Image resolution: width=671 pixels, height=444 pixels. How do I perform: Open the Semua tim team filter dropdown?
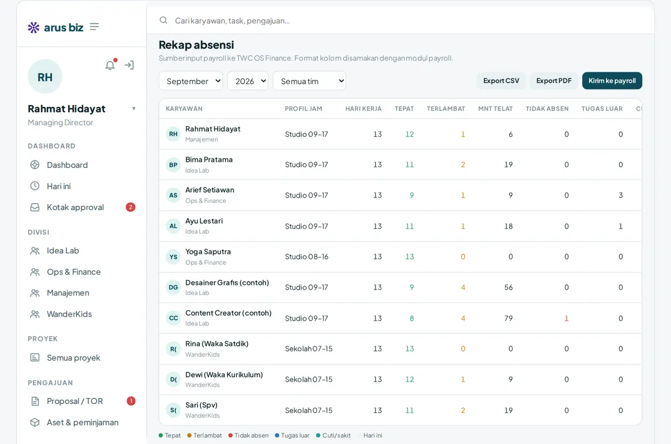click(310, 81)
